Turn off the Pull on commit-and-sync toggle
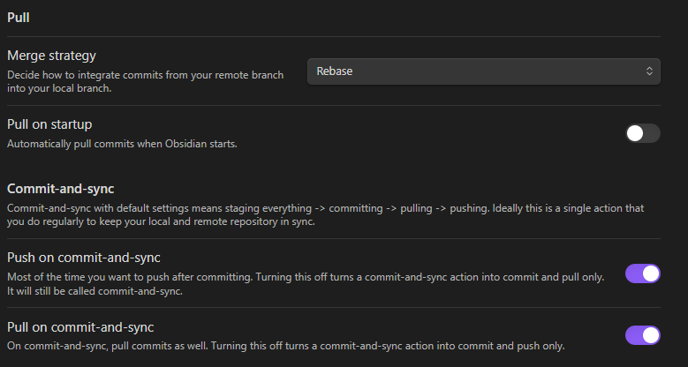 coord(642,335)
